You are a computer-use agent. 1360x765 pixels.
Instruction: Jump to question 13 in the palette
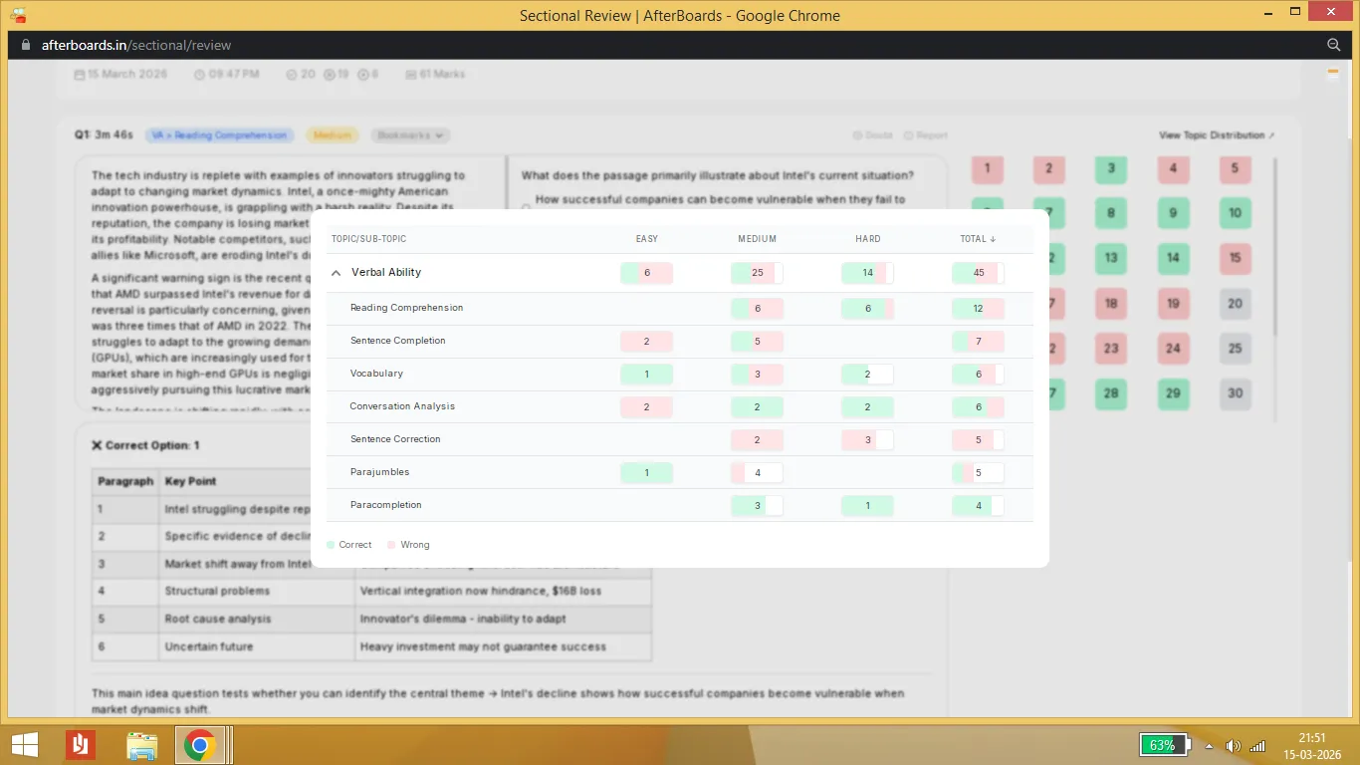[1111, 258]
